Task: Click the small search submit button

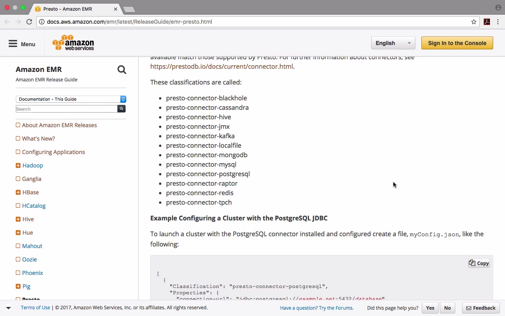Action: (122, 109)
